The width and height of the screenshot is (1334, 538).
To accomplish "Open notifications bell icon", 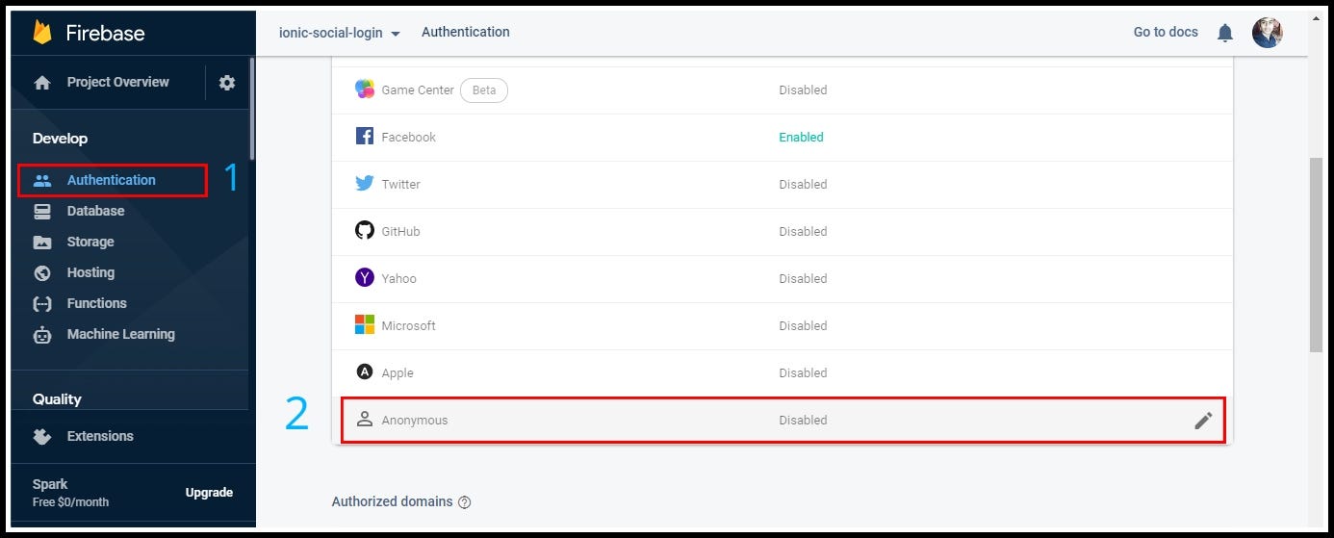I will click(1225, 33).
